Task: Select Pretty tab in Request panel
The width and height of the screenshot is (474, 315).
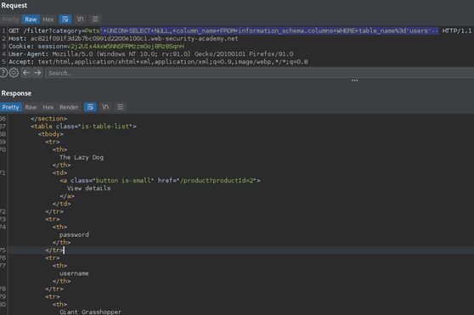Action: (10, 20)
